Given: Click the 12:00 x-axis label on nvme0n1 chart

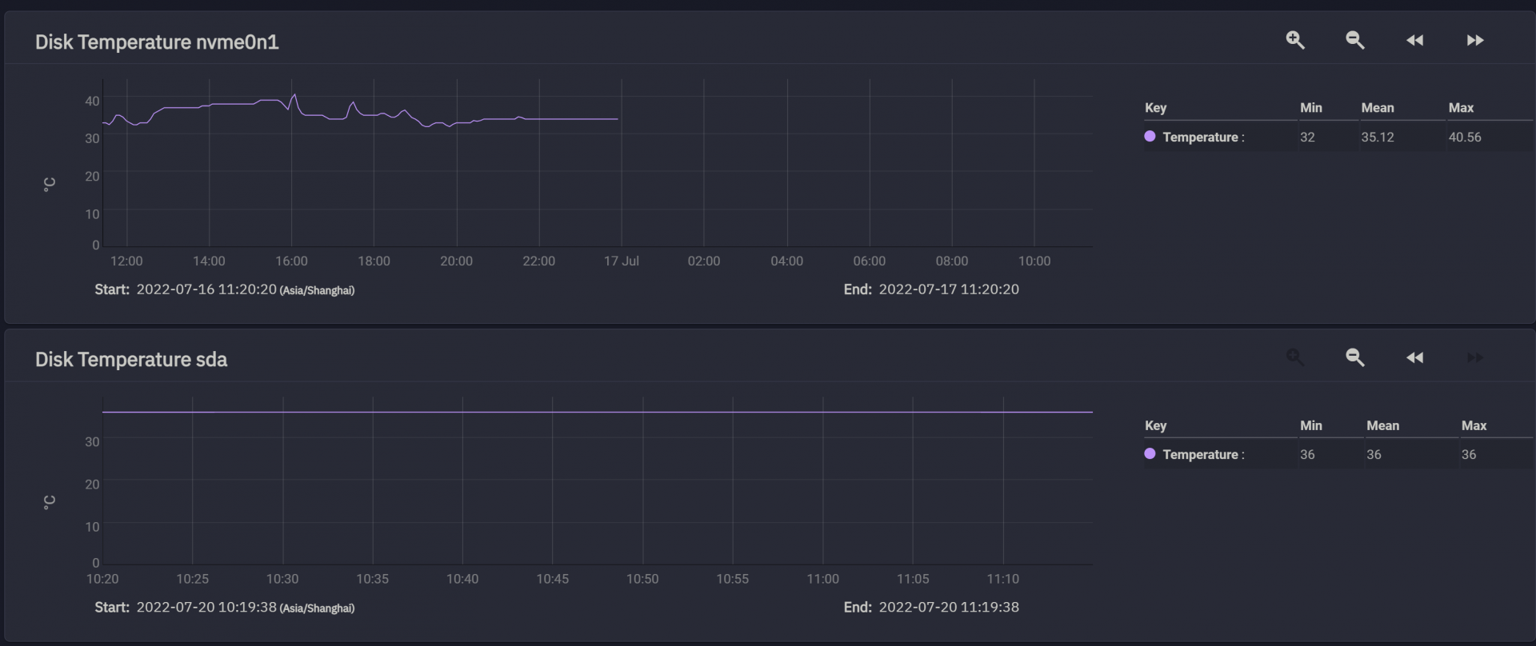Looking at the screenshot, I should (x=126, y=261).
